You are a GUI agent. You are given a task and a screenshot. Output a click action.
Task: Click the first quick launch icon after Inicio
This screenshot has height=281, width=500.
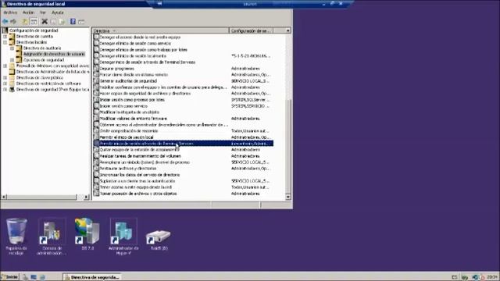tap(25, 277)
